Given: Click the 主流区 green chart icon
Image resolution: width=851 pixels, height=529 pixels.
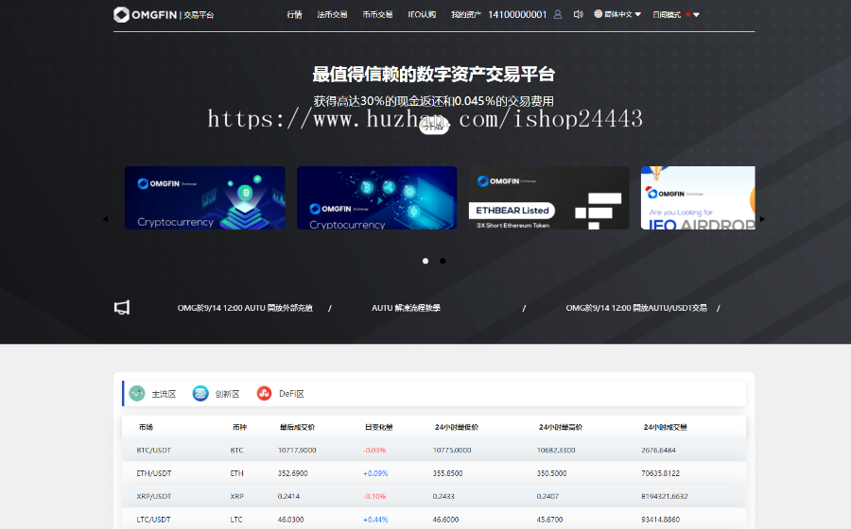Looking at the screenshot, I should [137, 394].
